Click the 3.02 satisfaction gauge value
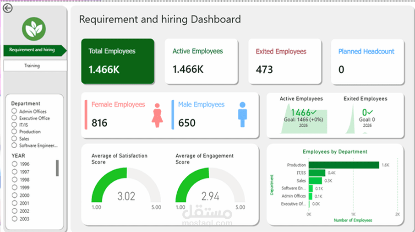The height and width of the screenshot is (232, 415). (126, 196)
